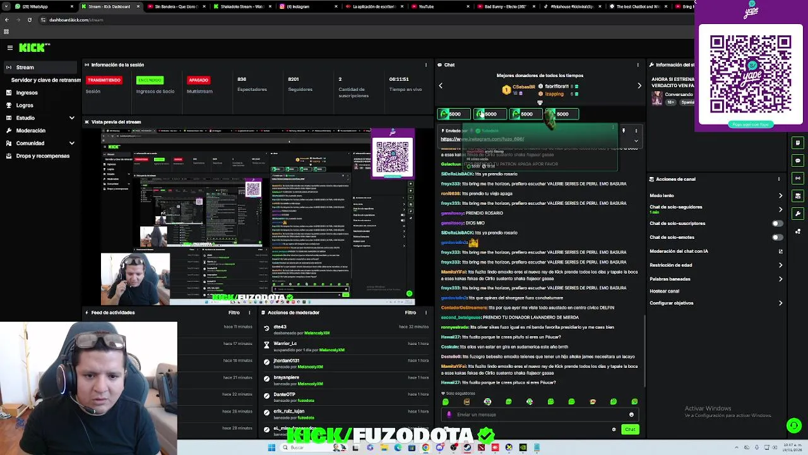Viewport: 808px width, 455px height.
Task: Select the third 5000 gift badge
Action: coord(526,114)
